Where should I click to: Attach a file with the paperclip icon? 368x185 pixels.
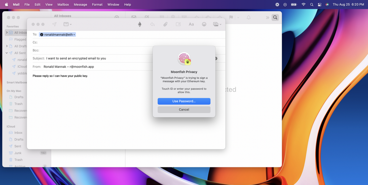[165, 24]
